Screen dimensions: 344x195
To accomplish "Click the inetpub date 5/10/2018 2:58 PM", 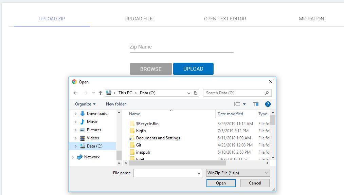I will 234,152.
